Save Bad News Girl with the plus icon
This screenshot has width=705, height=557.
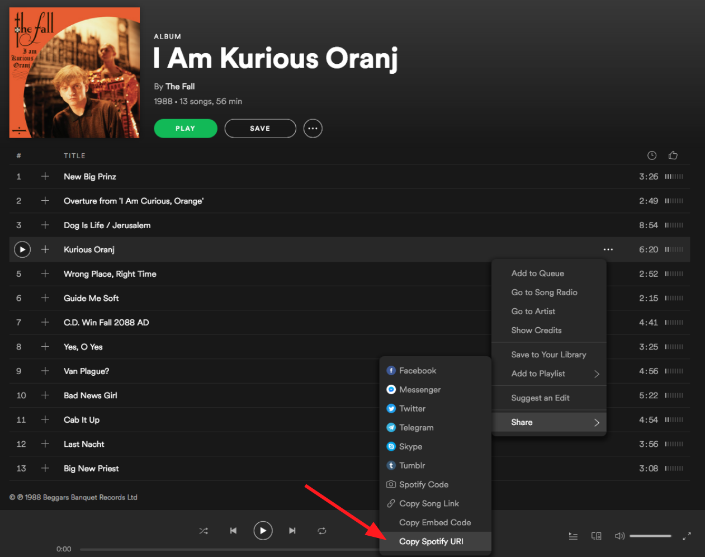pos(45,395)
